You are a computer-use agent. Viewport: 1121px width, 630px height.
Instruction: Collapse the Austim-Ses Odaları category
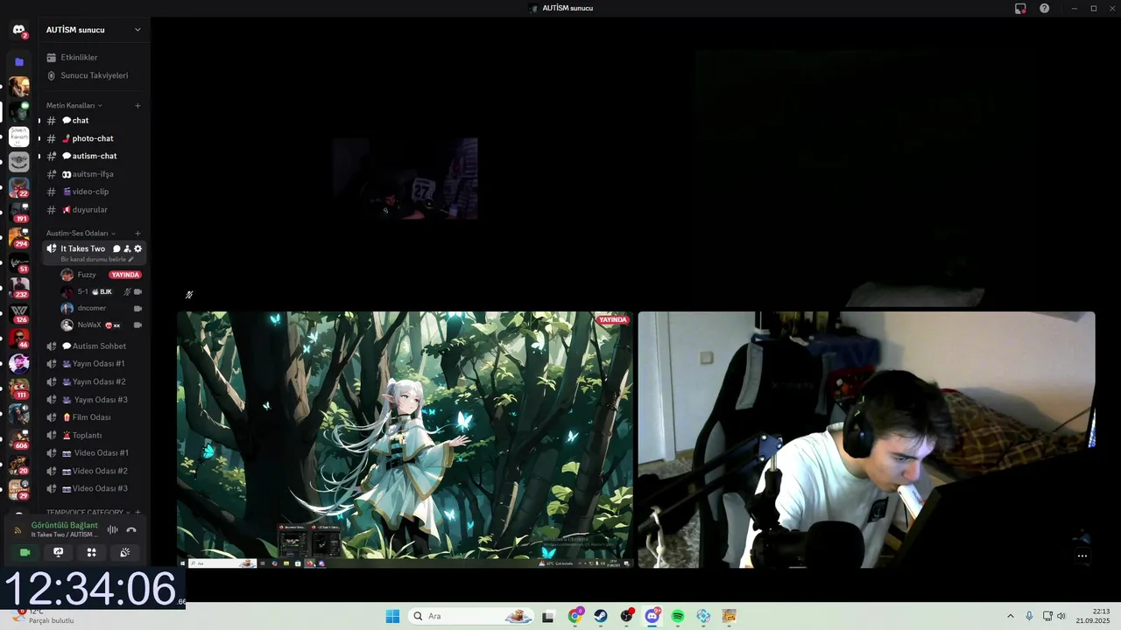click(81, 233)
